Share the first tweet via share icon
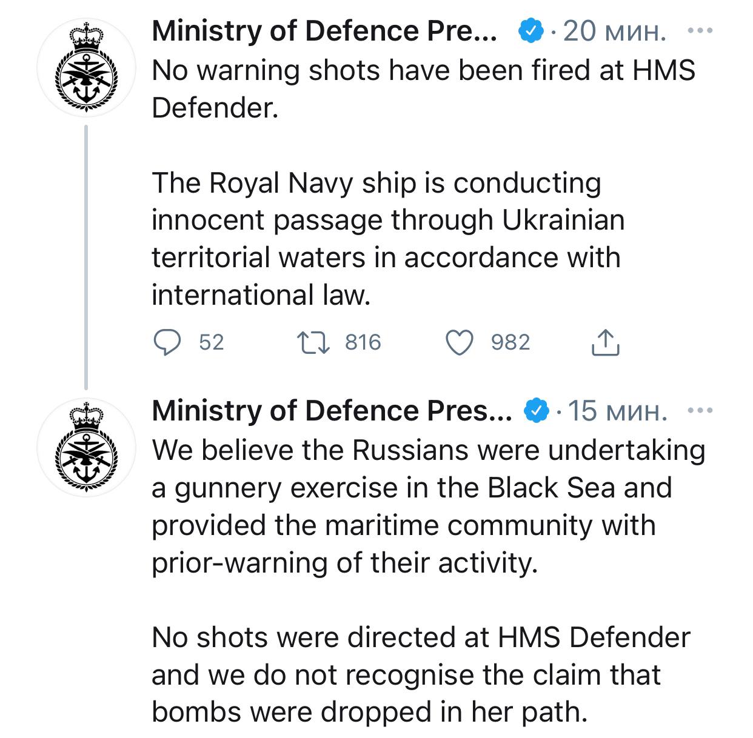This screenshot has height=738, width=753. point(604,343)
